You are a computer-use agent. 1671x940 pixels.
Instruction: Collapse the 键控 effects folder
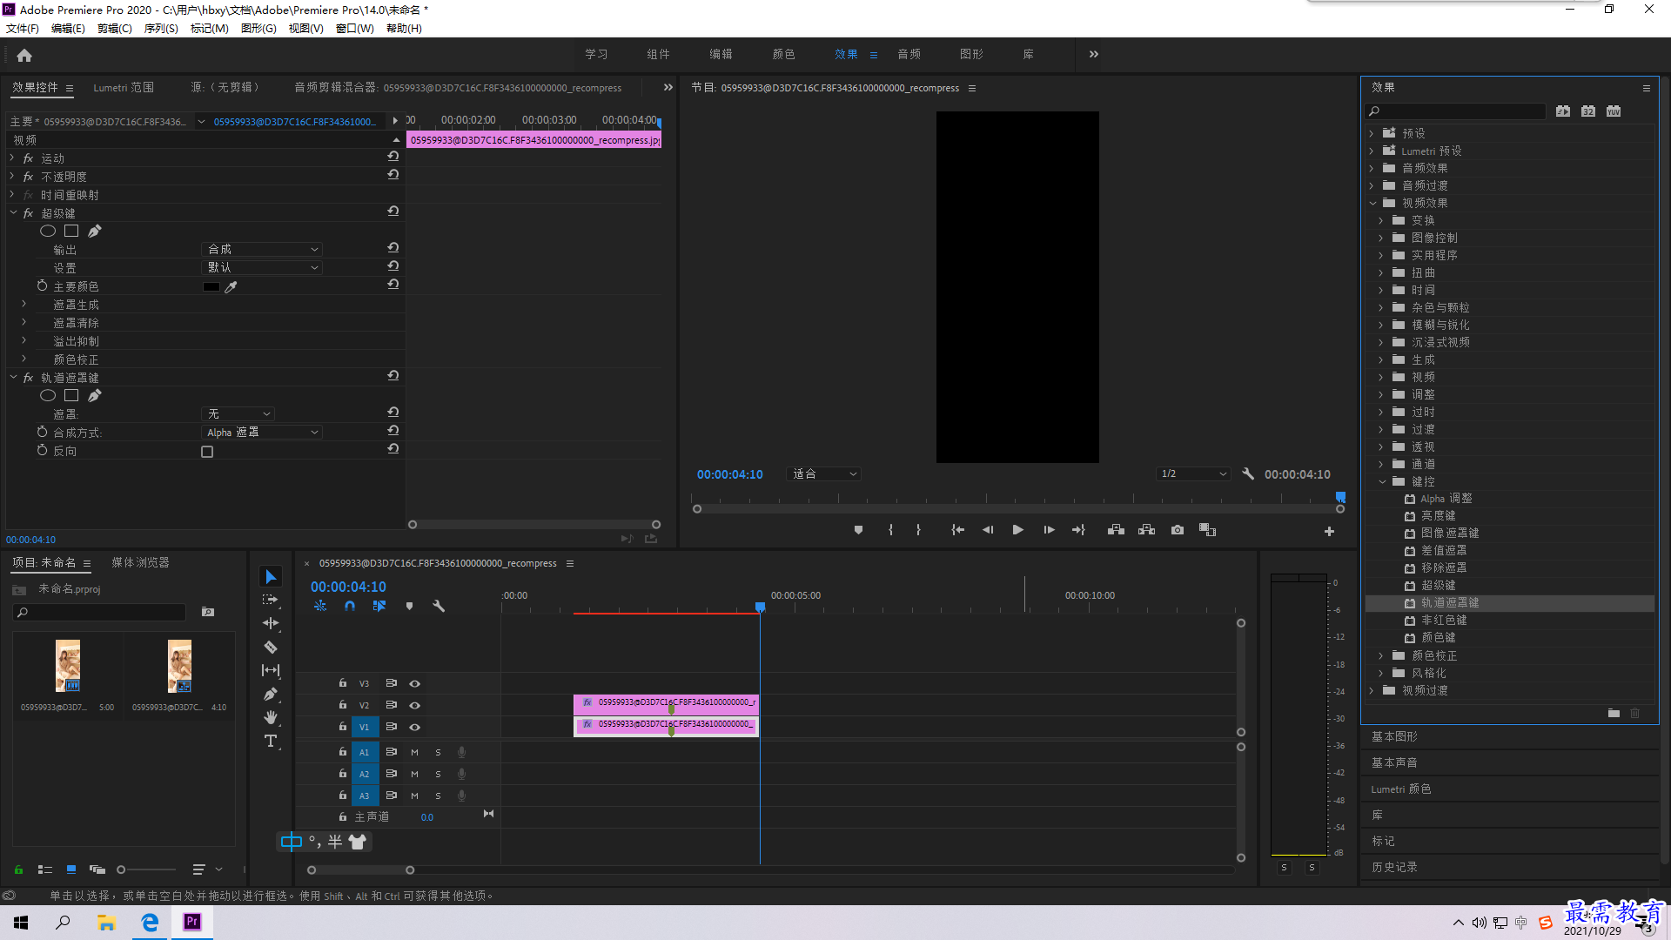(x=1382, y=481)
